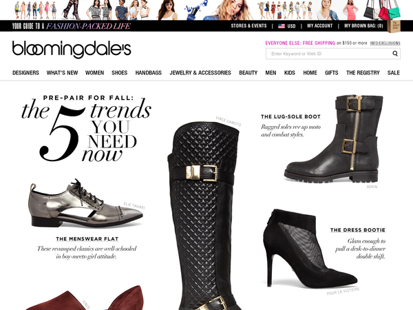Select the metallic menswear flat shoe image
Image resolution: width=413 pixels, height=310 pixels.
(x=85, y=203)
